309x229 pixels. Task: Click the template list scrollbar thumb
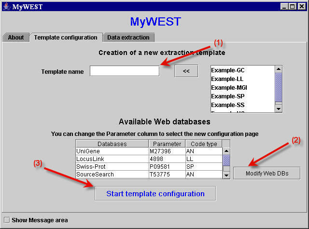pyautogui.click(x=279, y=87)
